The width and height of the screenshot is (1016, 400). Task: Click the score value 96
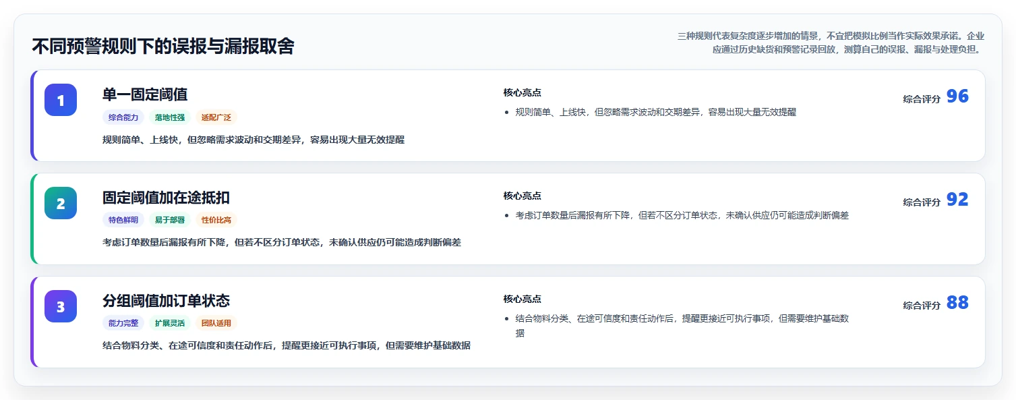coord(957,96)
